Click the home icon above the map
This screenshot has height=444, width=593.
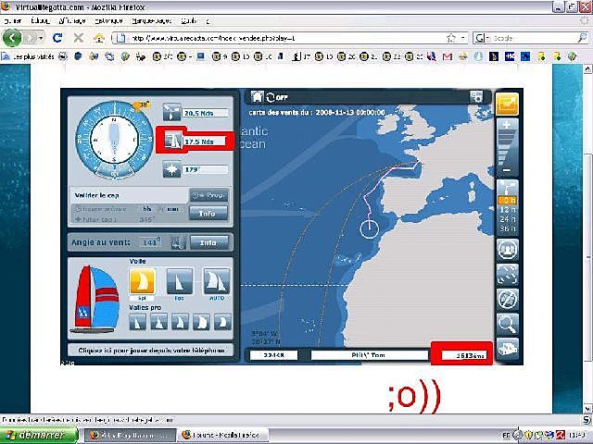pyautogui.click(x=258, y=96)
